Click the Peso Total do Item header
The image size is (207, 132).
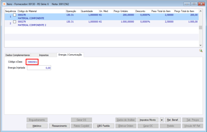tap(162, 11)
